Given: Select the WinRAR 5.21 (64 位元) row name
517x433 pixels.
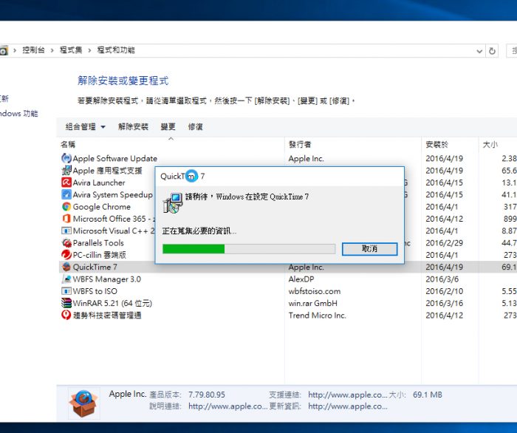Looking at the screenshot, I should pyautogui.click(x=112, y=304).
